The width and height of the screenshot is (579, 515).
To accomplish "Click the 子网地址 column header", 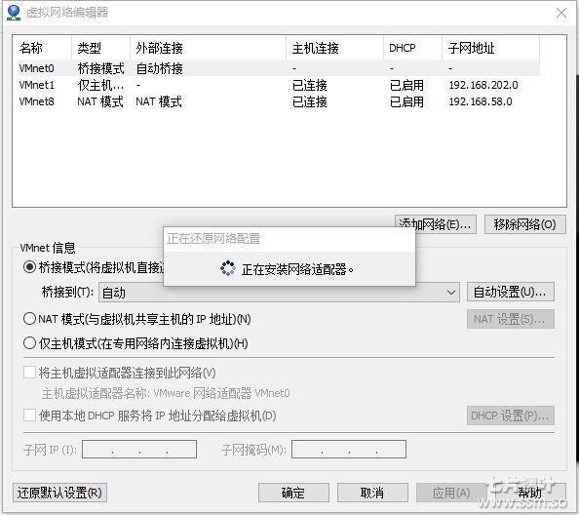I will (490, 48).
